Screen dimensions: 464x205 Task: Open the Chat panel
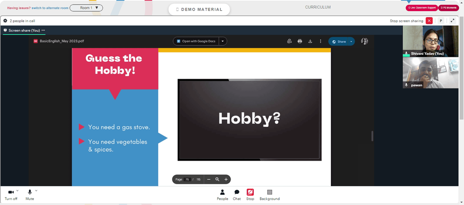pos(237,195)
